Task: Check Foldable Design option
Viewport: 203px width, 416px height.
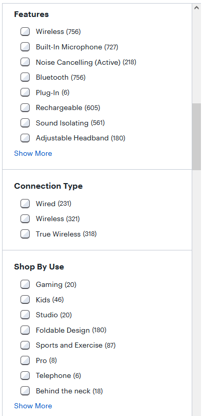Action: click(25, 330)
